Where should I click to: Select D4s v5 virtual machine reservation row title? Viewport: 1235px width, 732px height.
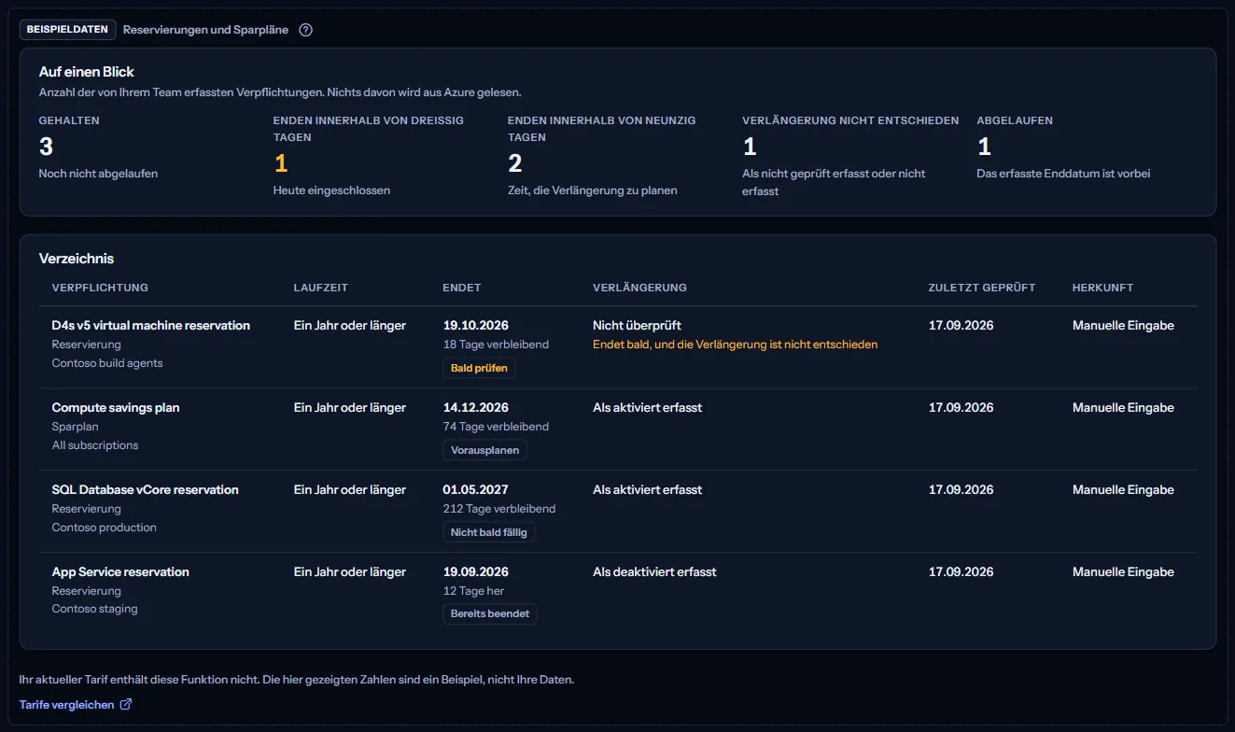point(151,326)
